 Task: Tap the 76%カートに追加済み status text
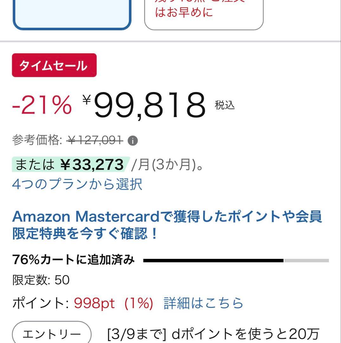point(74,260)
